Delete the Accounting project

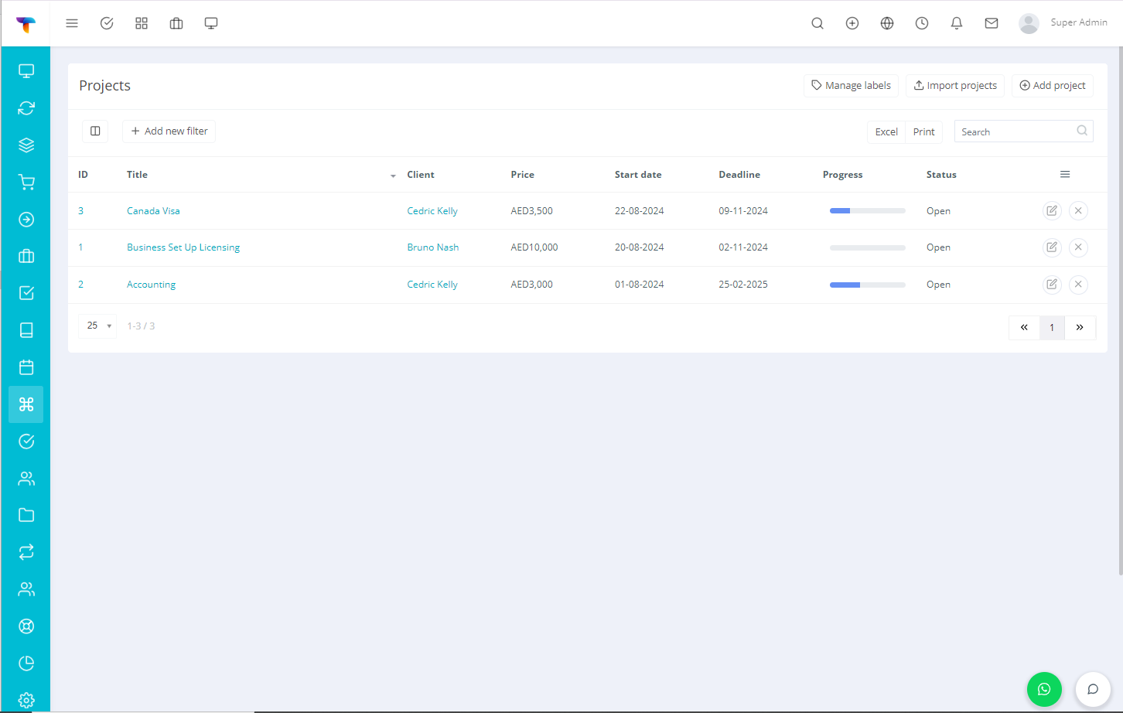click(1078, 285)
